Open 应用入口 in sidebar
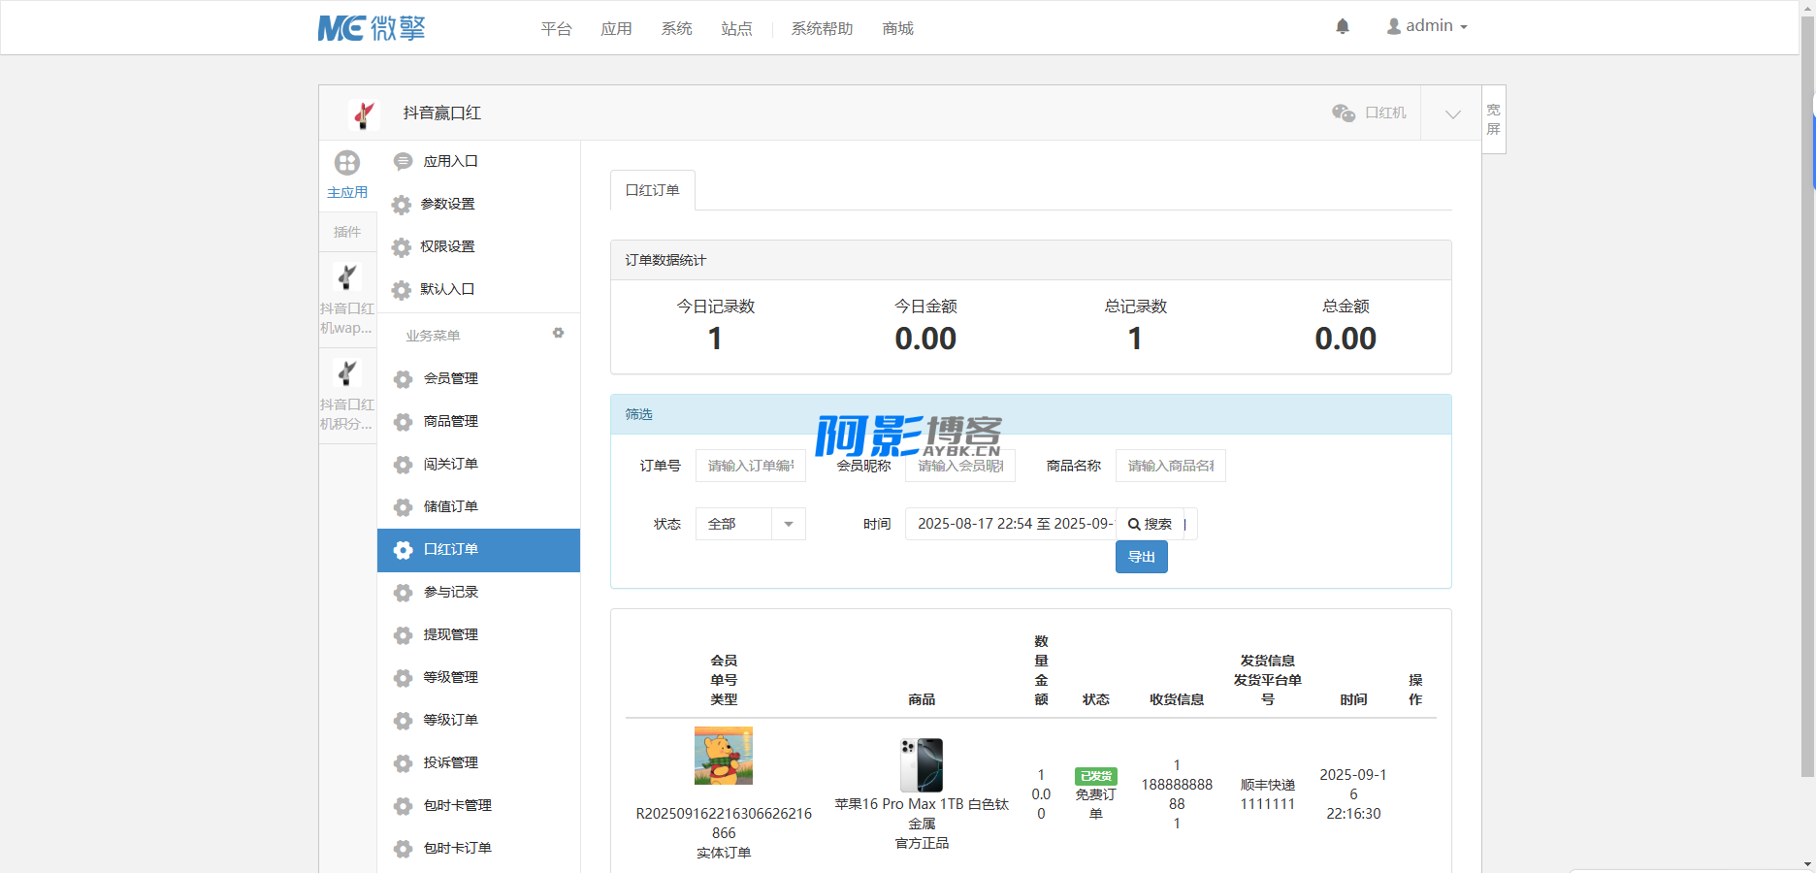This screenshot has height=873, width=1816. 450,161
